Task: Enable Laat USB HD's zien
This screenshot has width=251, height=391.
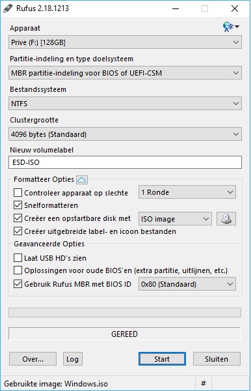Action: (x=18, y=257)
